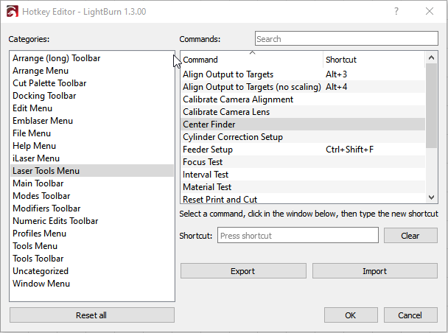Click the Import hotkeys button
Image resolution: width=448 pixels, height=333 pixels.
pos(374,270)
